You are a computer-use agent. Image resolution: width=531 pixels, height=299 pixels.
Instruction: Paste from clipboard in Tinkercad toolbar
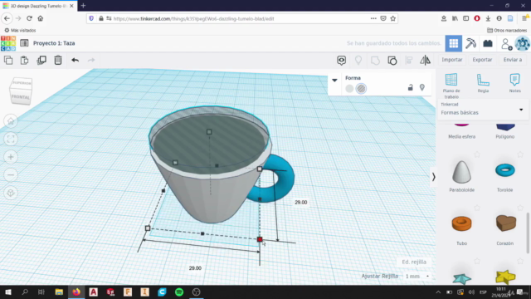coord(24,61)
